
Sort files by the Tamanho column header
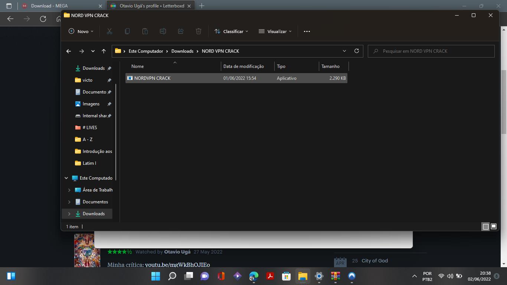point(330,66)
